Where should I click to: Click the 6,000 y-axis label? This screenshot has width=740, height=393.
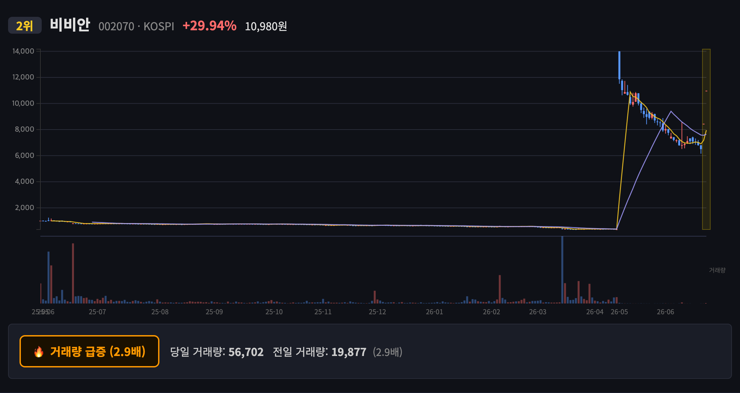[x=25, y=155]
